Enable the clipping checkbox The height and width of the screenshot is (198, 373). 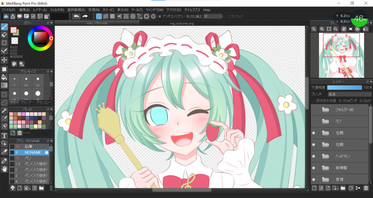pos(340,101)
